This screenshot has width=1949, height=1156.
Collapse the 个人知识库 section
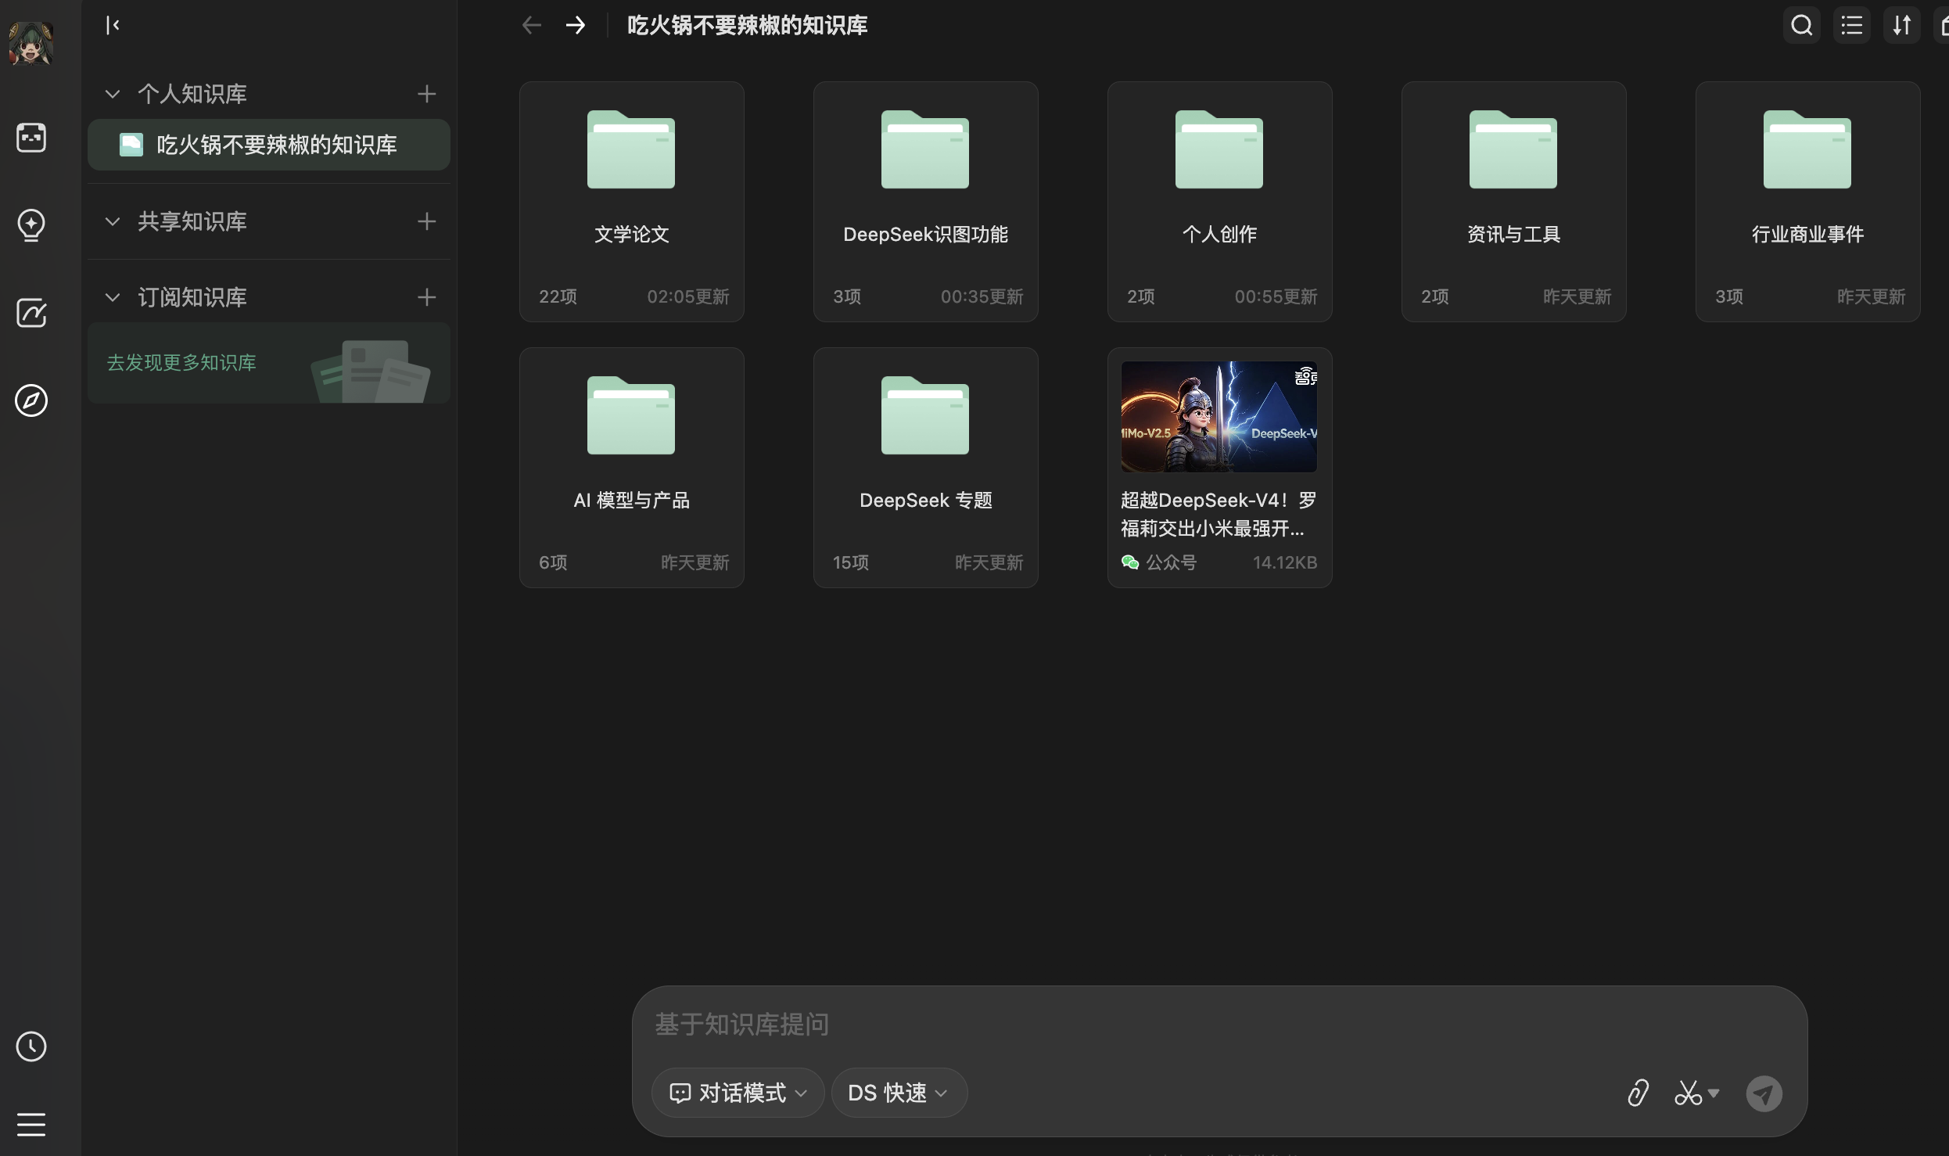[111, 93]
